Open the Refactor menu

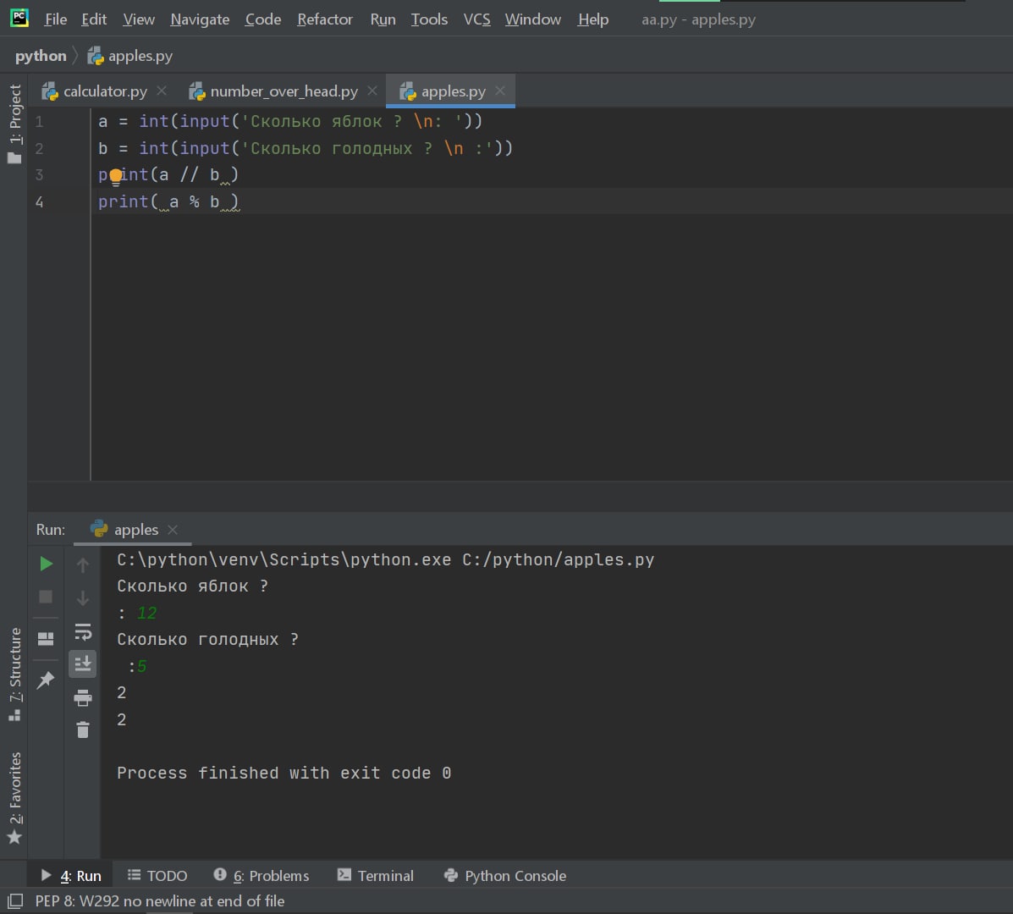324,19
